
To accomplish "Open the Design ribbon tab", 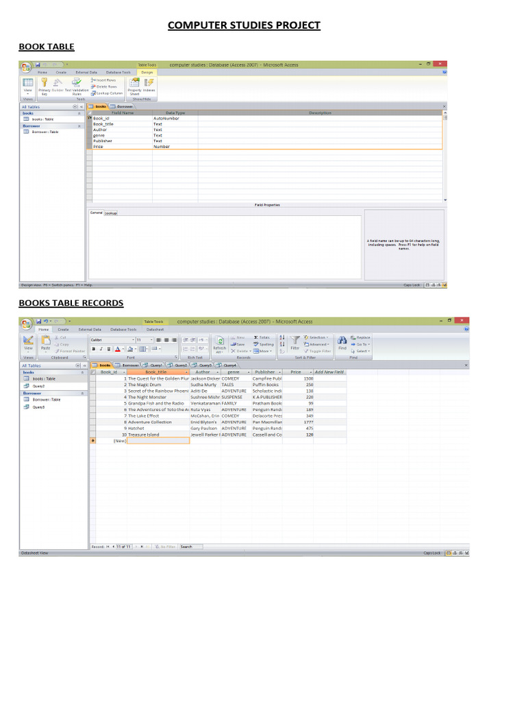I will click(147, 72).
